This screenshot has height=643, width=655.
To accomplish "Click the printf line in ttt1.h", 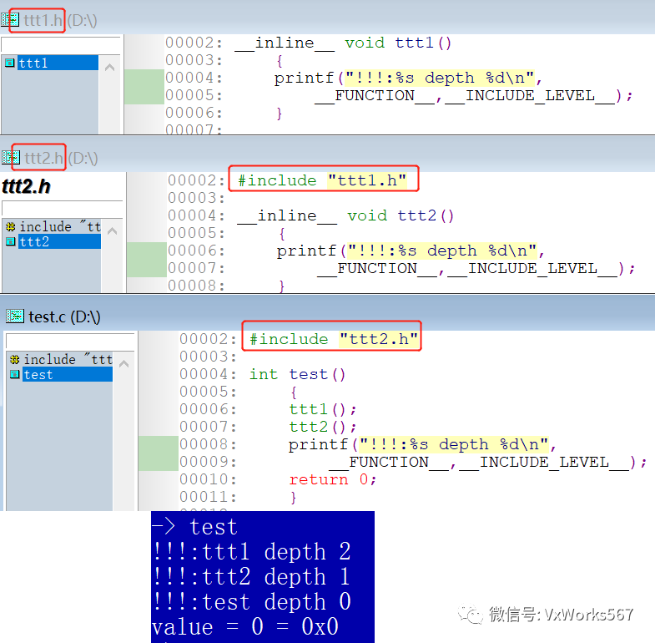I will [408, 78].
